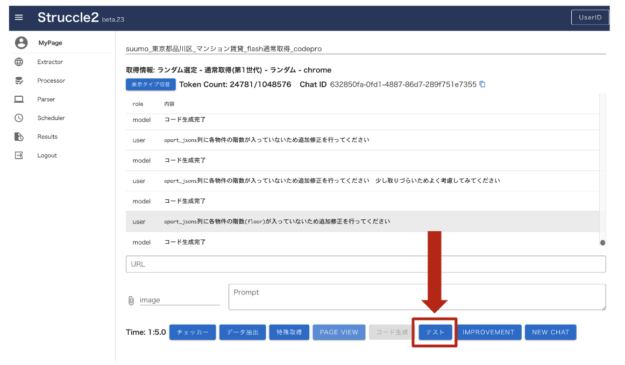
Task: Attach an image via the paperclip icon
Action: pos(130,299)
